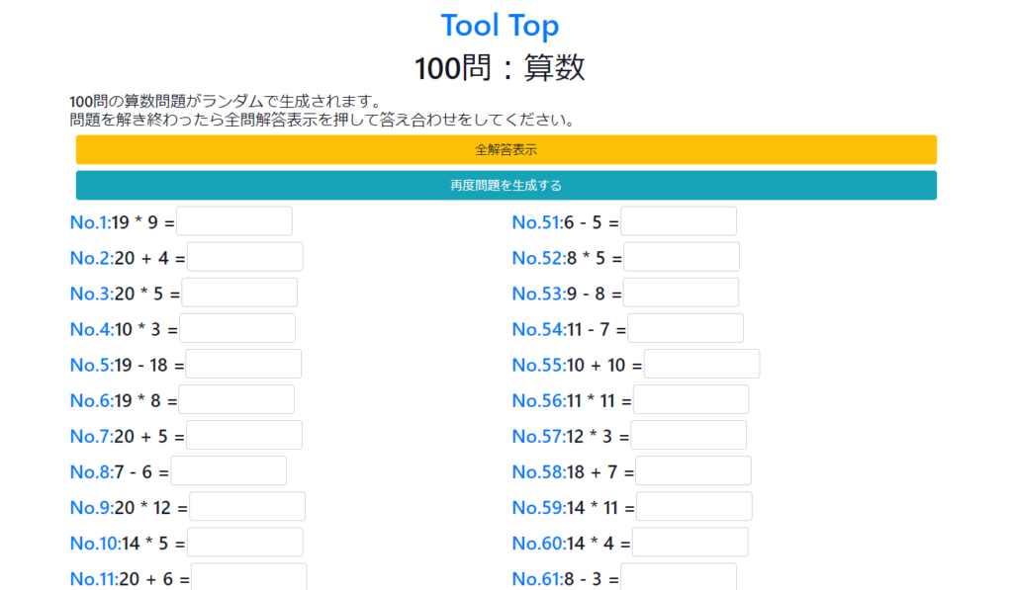Select the answer field for No.60 14 * 4
The image size is (1013, 590).
point(691,543)
